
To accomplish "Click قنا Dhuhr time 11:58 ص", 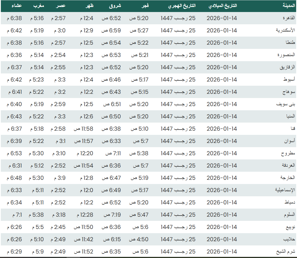I will [x=83, y=129].
